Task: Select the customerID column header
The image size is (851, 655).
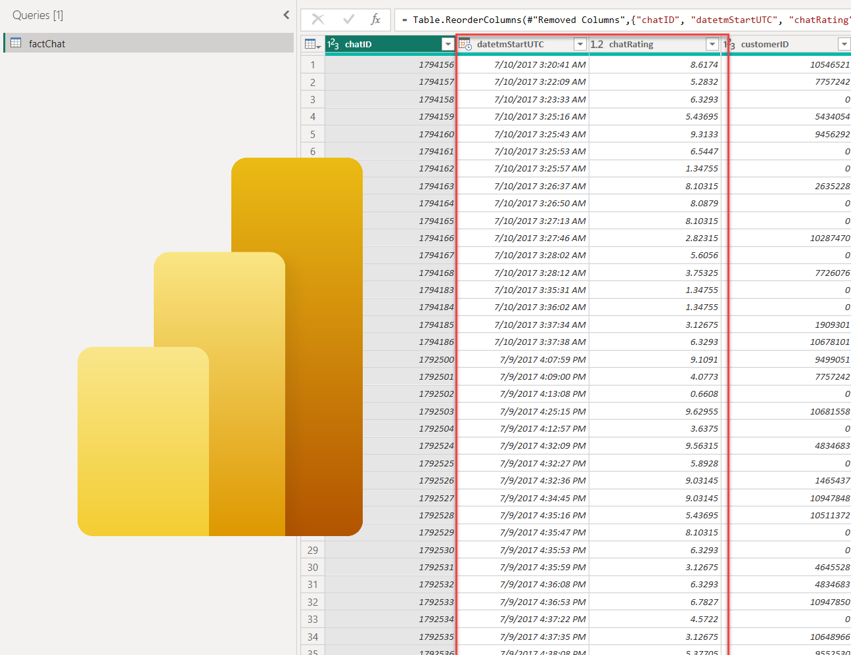Action: coord(787,44)
